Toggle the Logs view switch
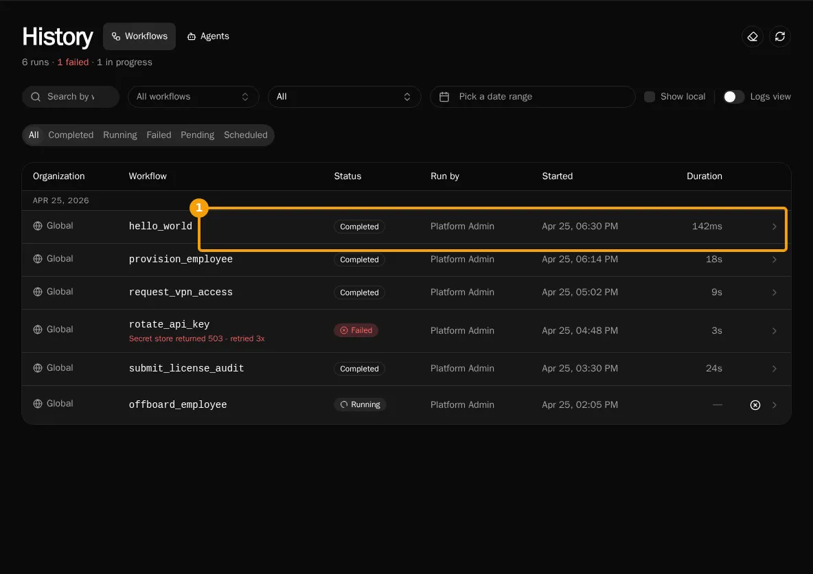813x574 pixels. tap(733, 97)
